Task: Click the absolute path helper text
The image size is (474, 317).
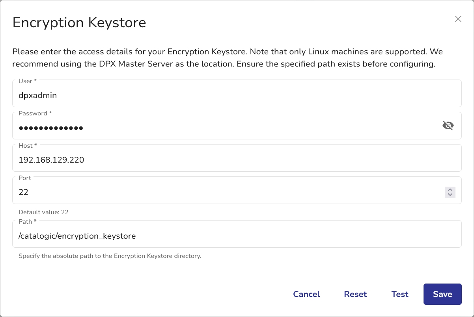Action: [x=110, y=256]
